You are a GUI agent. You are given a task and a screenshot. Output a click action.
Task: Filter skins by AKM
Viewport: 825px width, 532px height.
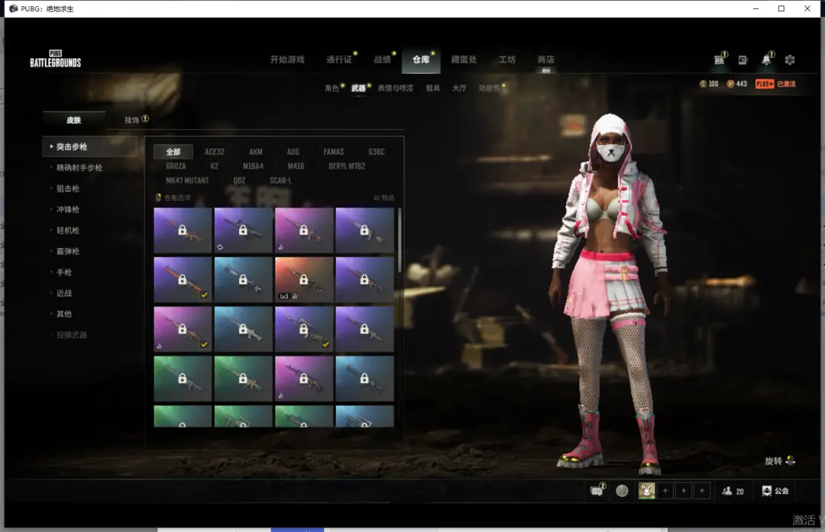click(256, 152)
